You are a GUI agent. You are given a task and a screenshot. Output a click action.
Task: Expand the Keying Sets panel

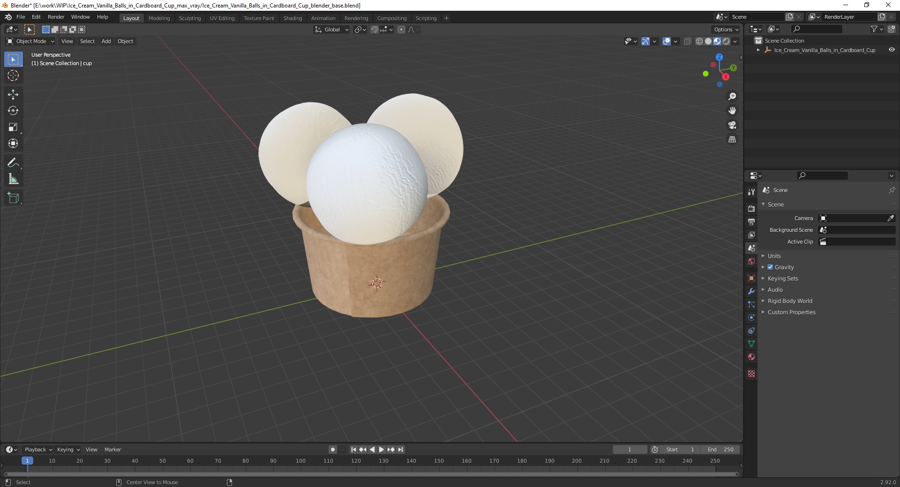point(782,278)
